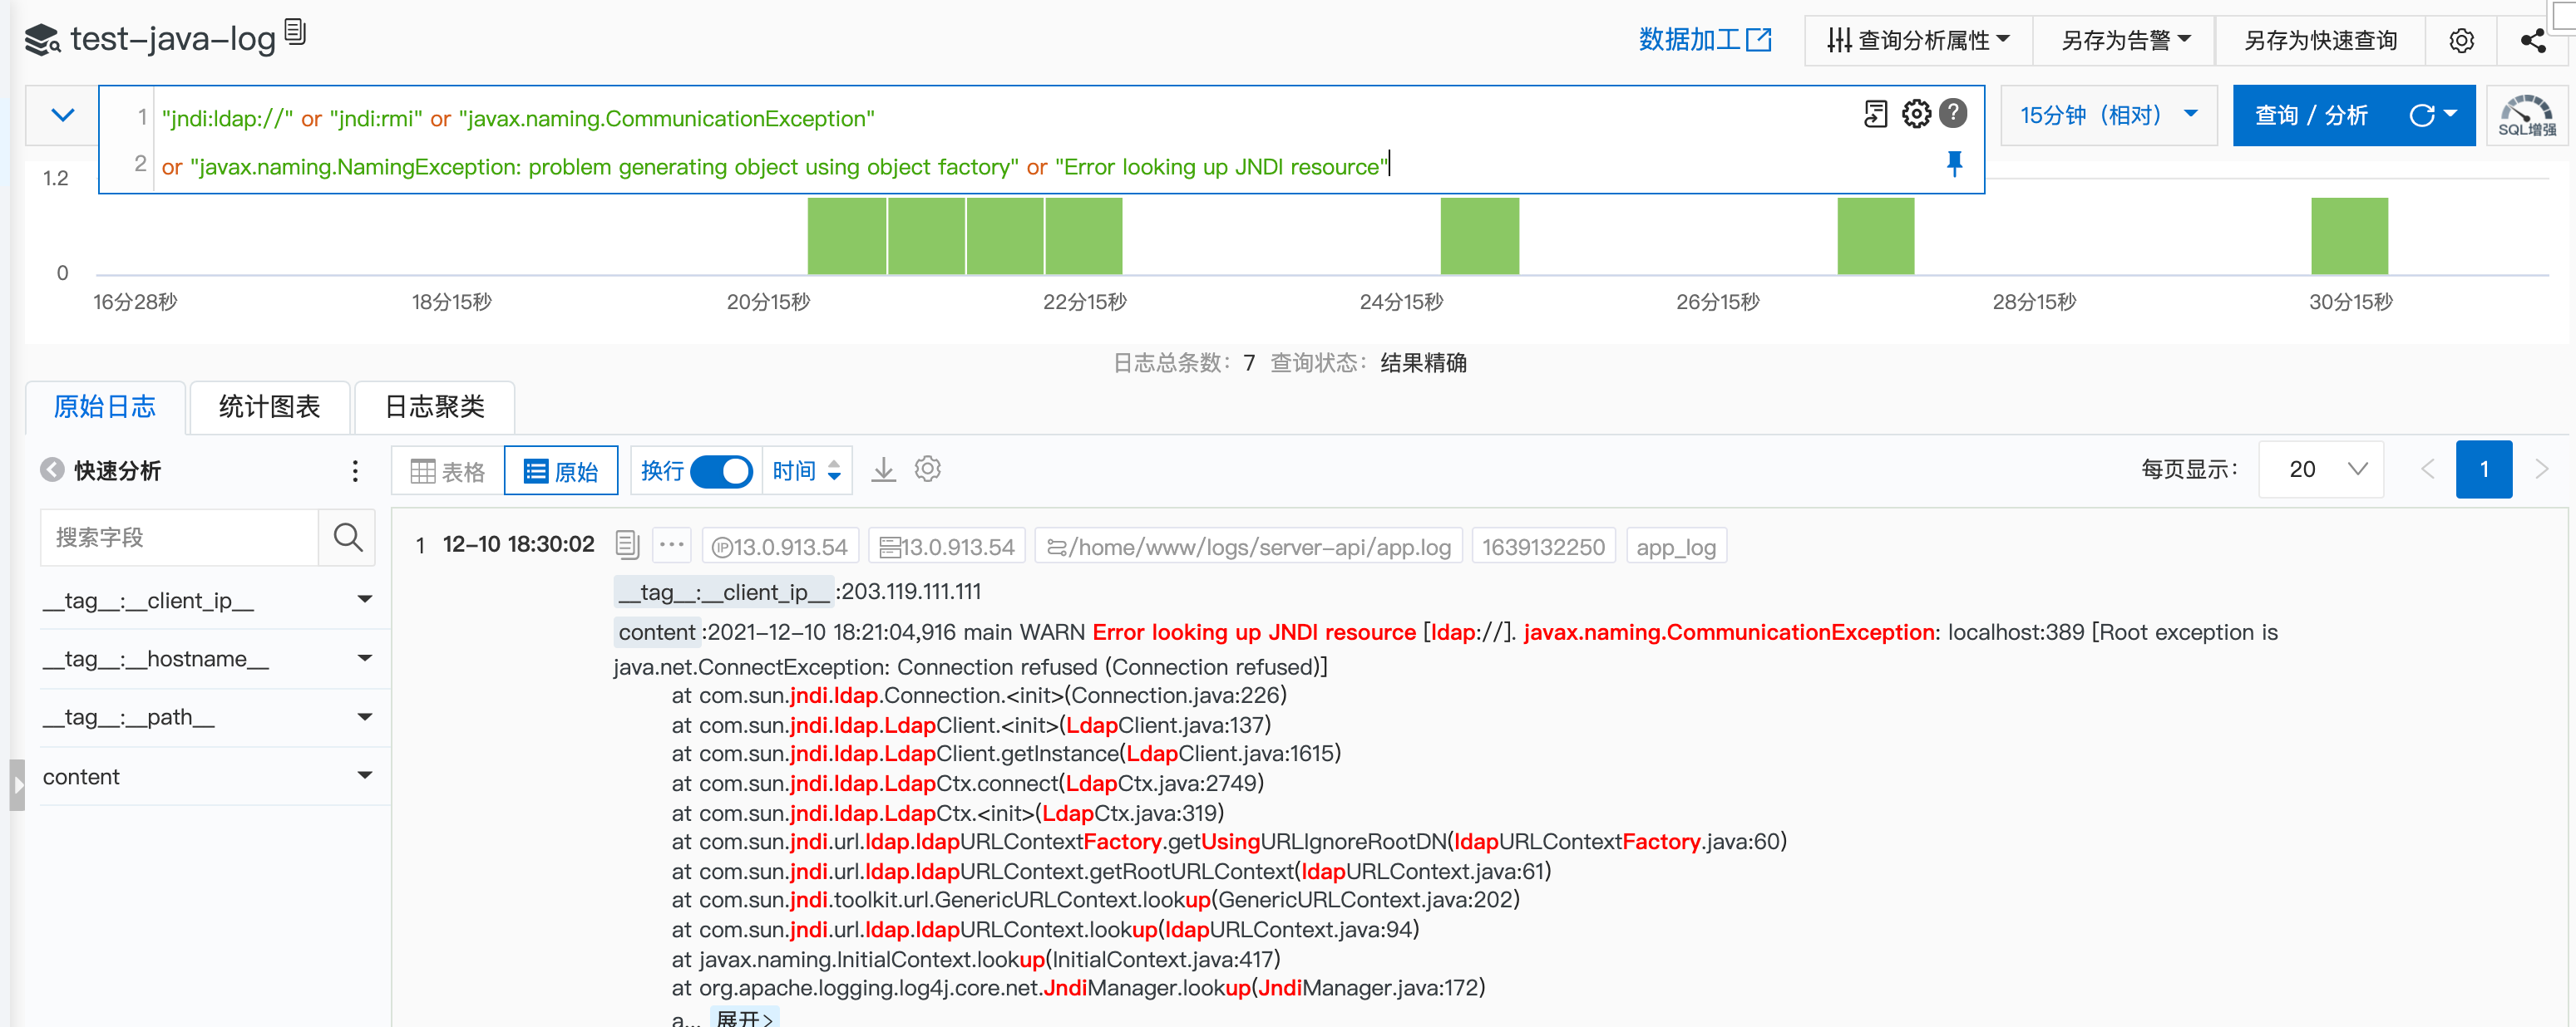Screen dimensions: 2576x1027
Task: Click histogram bar near 20分15秒
Action: [846, 236]
